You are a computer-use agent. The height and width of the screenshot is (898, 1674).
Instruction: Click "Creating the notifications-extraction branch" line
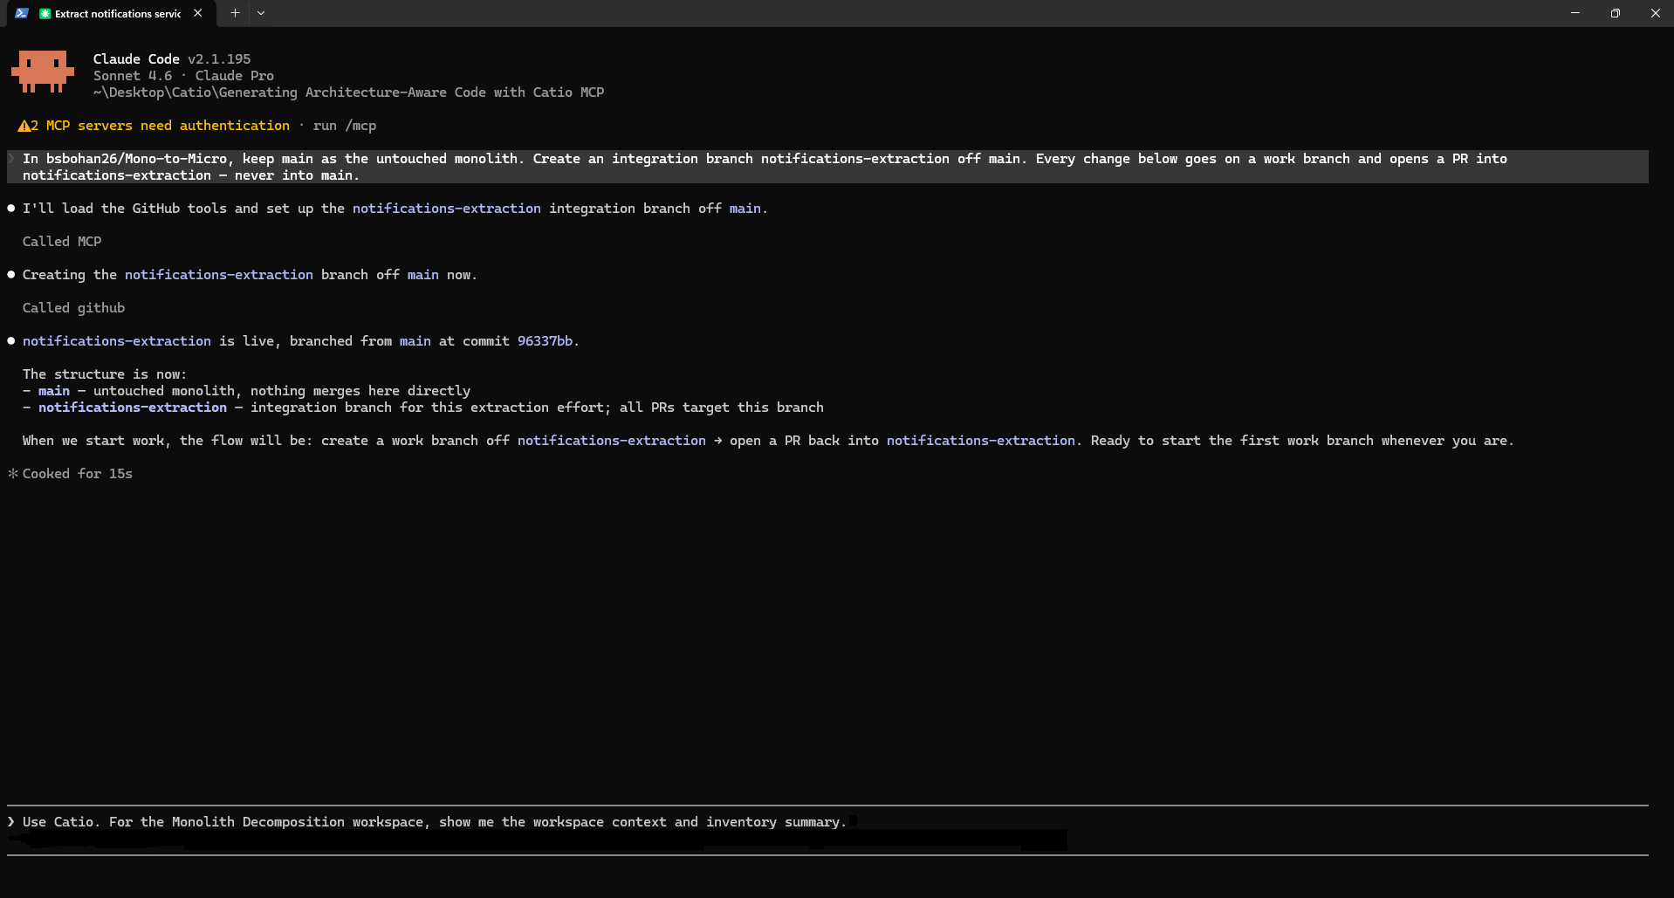tap(250, 275)
